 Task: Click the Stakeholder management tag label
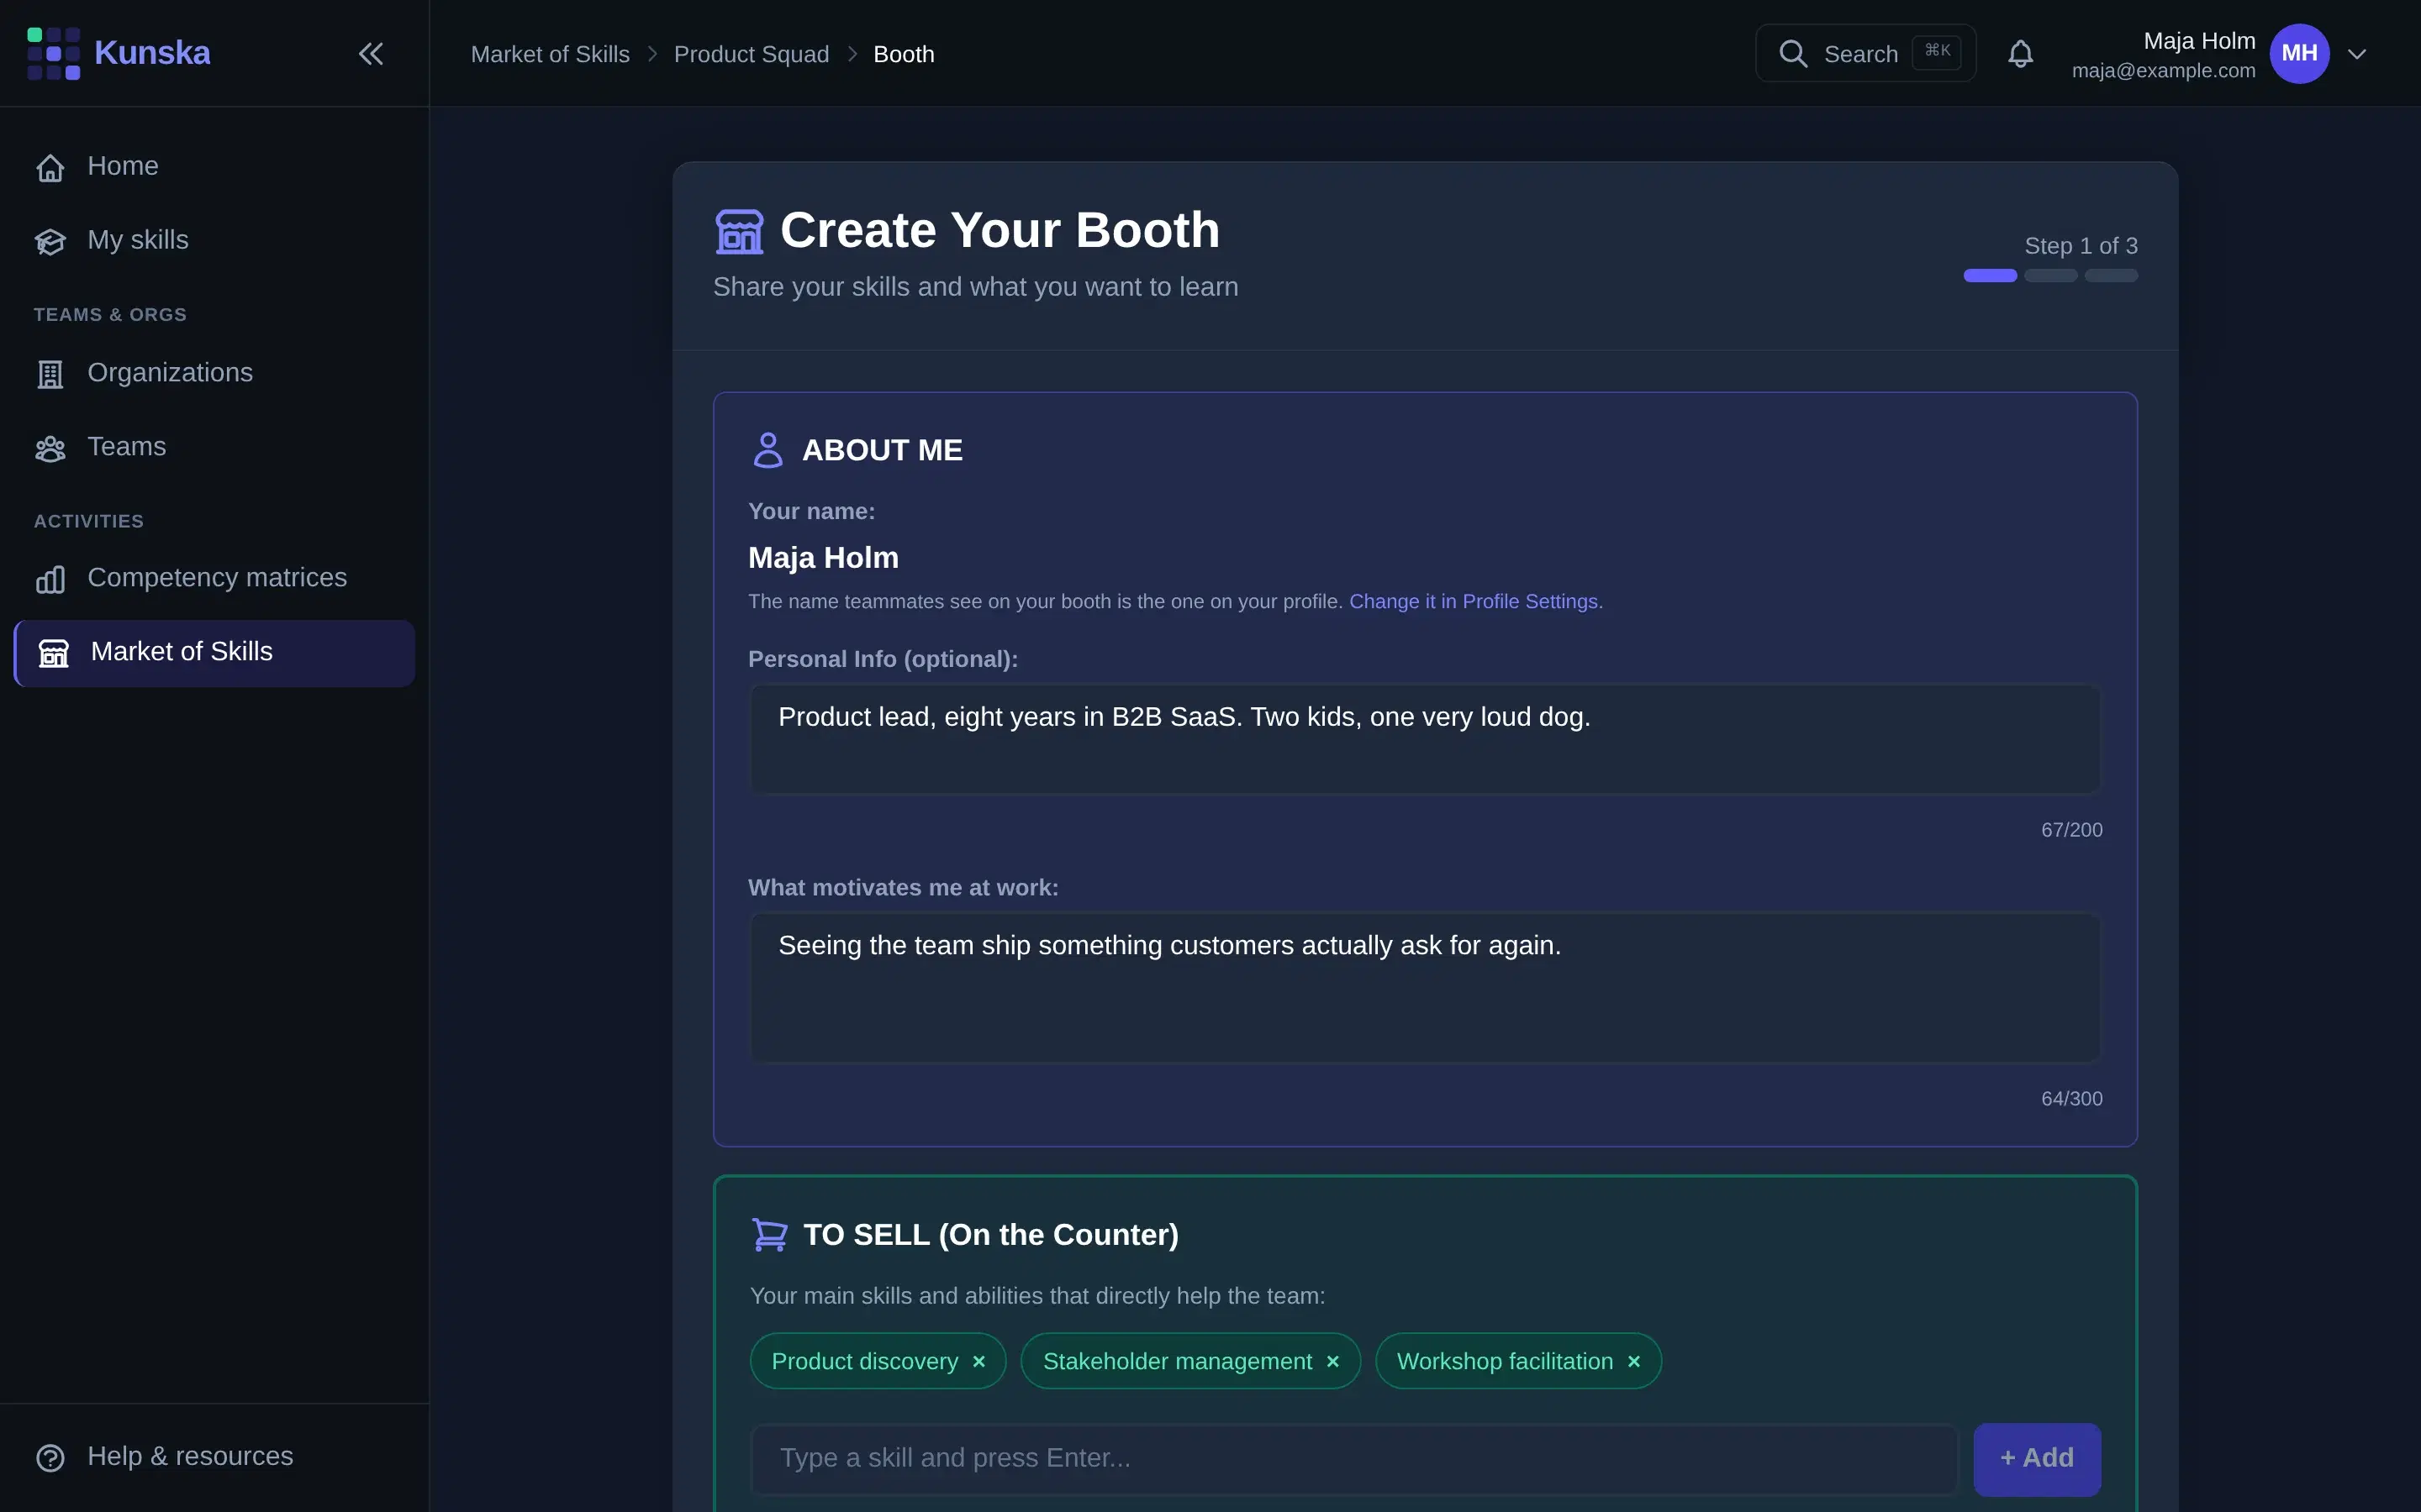[1177, 1361]
